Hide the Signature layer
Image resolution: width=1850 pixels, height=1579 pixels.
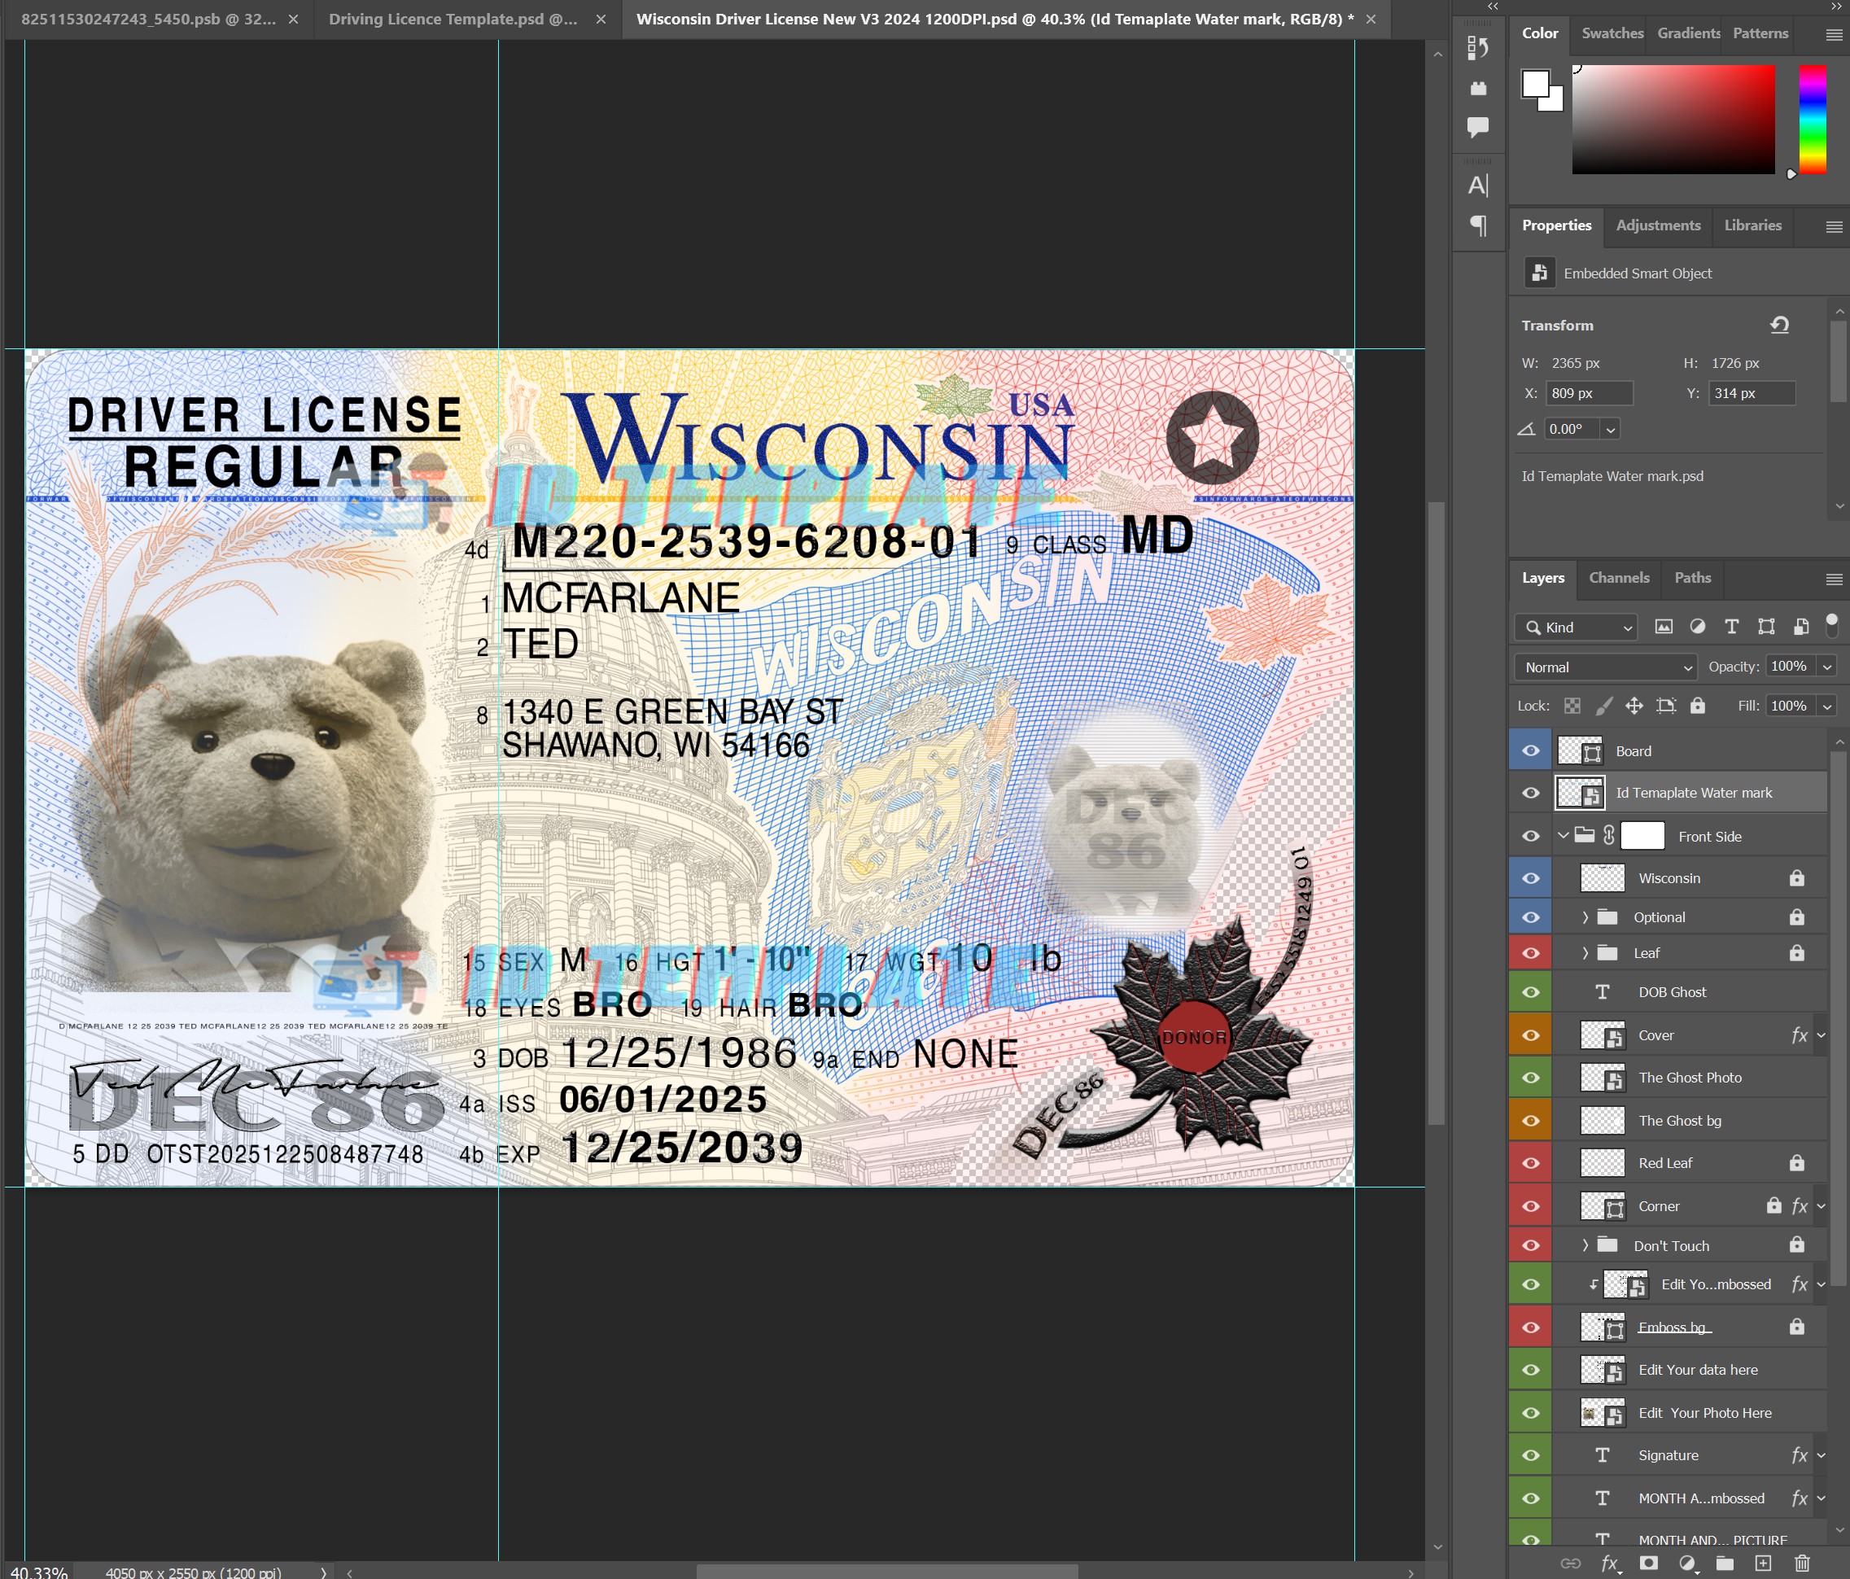[x=1530, y=1456]
